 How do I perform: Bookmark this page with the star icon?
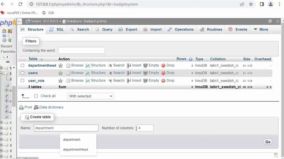(251, 4)
